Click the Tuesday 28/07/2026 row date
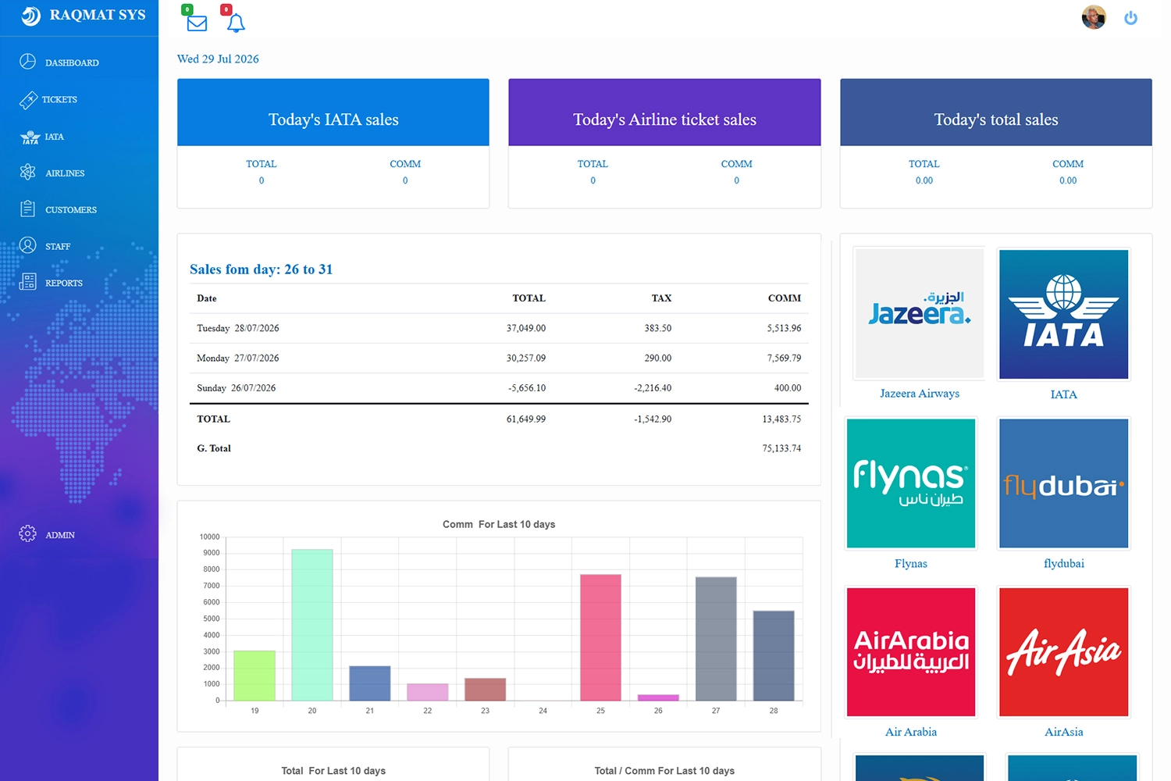The image size is (1171, 781). click(238, 328)
